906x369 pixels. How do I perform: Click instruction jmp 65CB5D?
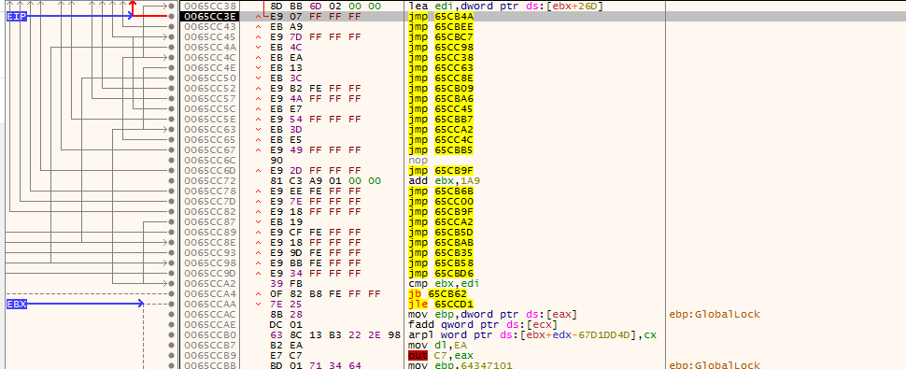click(441, 232)
